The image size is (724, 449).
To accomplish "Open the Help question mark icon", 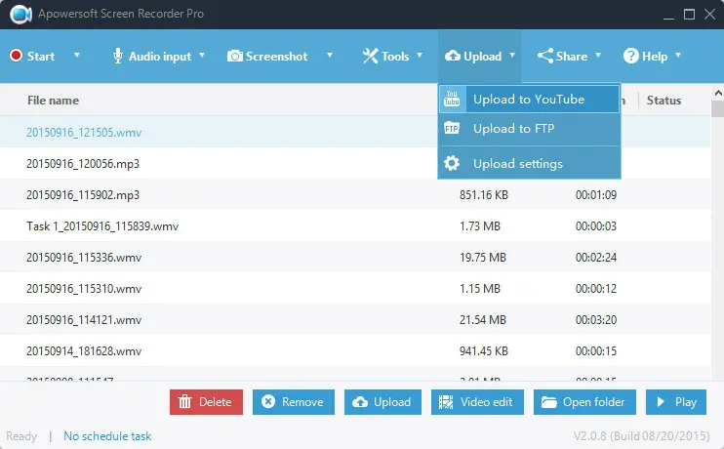I will [x=631, y=56].
